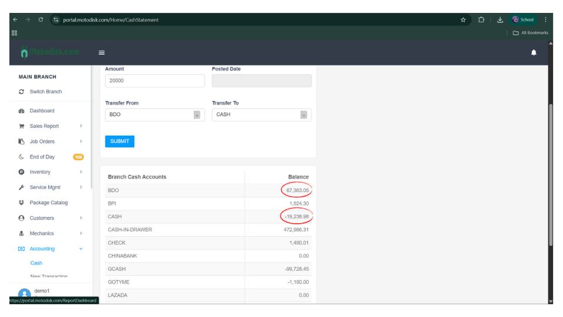Click the Switch Branch refresh icon
563x317 pixels.
[22, 92]
